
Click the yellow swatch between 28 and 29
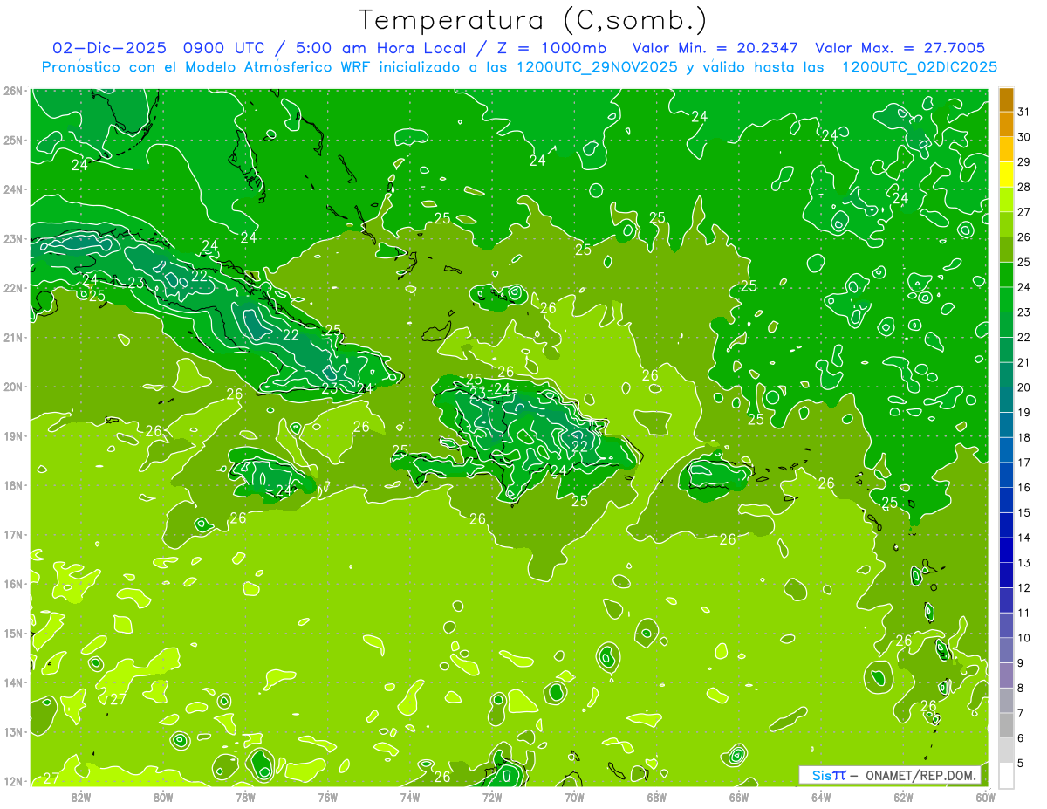[1006, 175]
